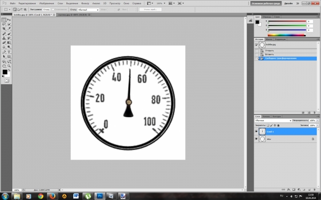Screen dimensions: 321x200
Task: Toggle the anti-alias checkbox in options bar
Action: click(x=53, y=10)
